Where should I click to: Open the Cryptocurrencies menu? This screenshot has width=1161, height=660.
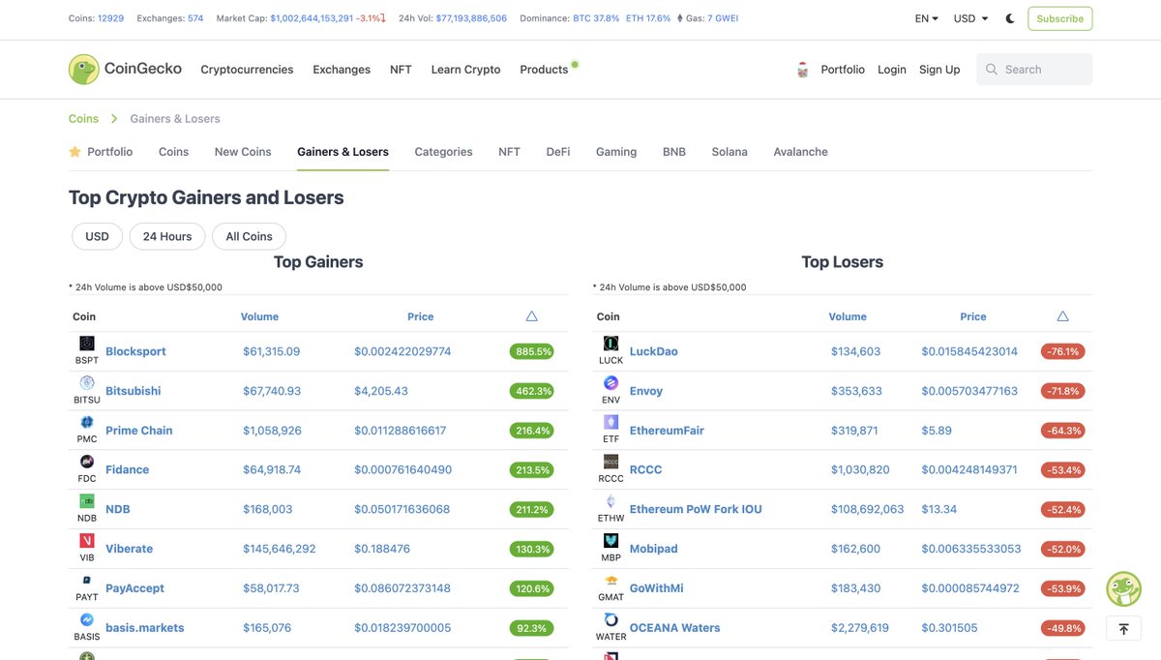tap(247, 70)
